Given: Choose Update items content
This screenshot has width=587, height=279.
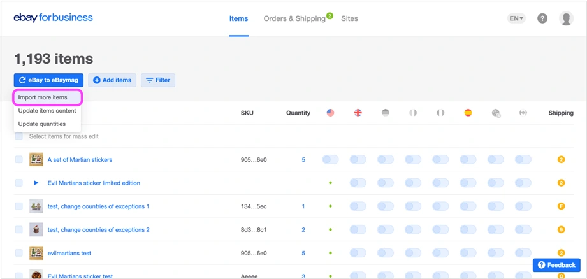Looking at the screenshot, I should click(47, 111).
